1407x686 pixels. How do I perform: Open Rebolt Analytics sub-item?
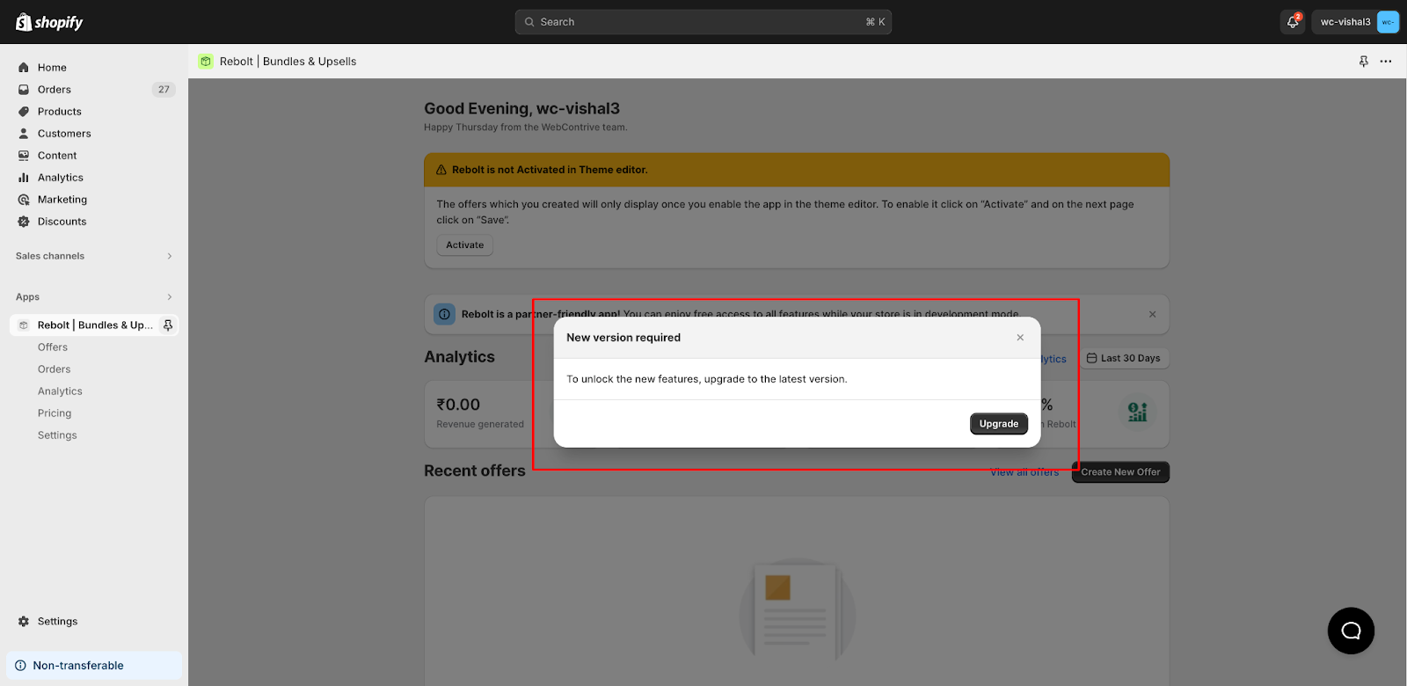tap(60, 391)
